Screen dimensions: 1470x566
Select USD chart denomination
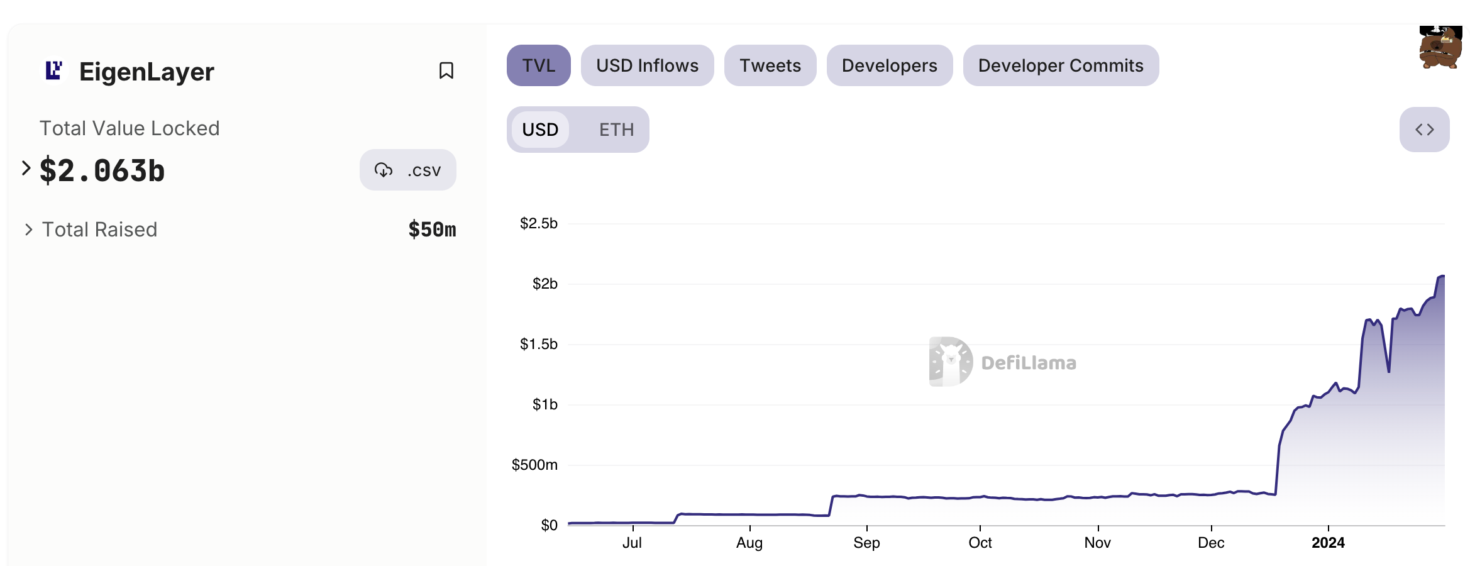coord(540,130)
